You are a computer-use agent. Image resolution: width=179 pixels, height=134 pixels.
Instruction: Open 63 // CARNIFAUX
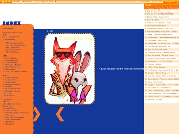9,82
